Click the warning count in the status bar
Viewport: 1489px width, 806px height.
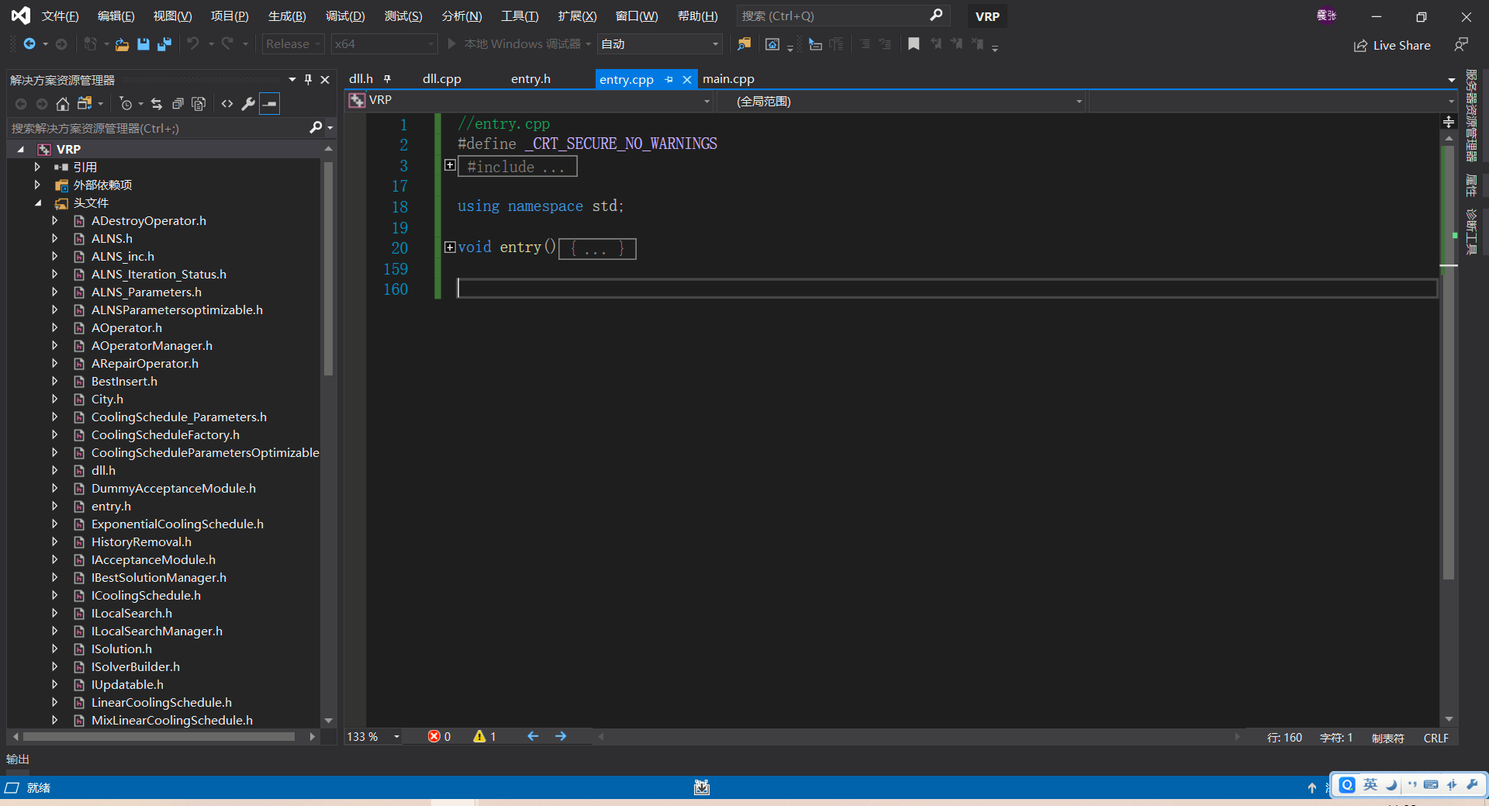[x=485, y=736]
